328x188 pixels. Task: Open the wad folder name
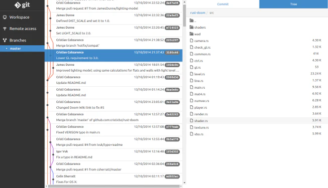197,34
